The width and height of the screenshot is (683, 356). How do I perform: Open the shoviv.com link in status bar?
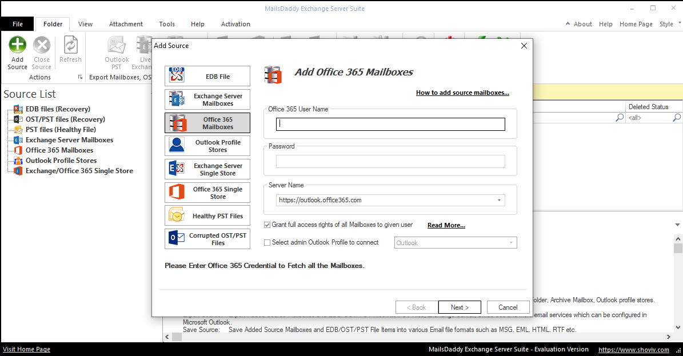[634, 350]
